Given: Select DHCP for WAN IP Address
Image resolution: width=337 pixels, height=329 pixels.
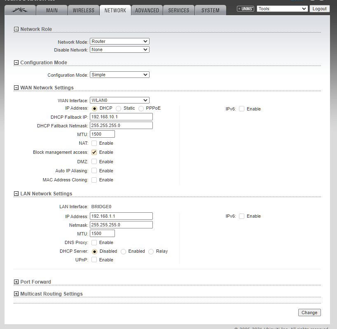Looking at the screenshot, I should coord(94,108).
